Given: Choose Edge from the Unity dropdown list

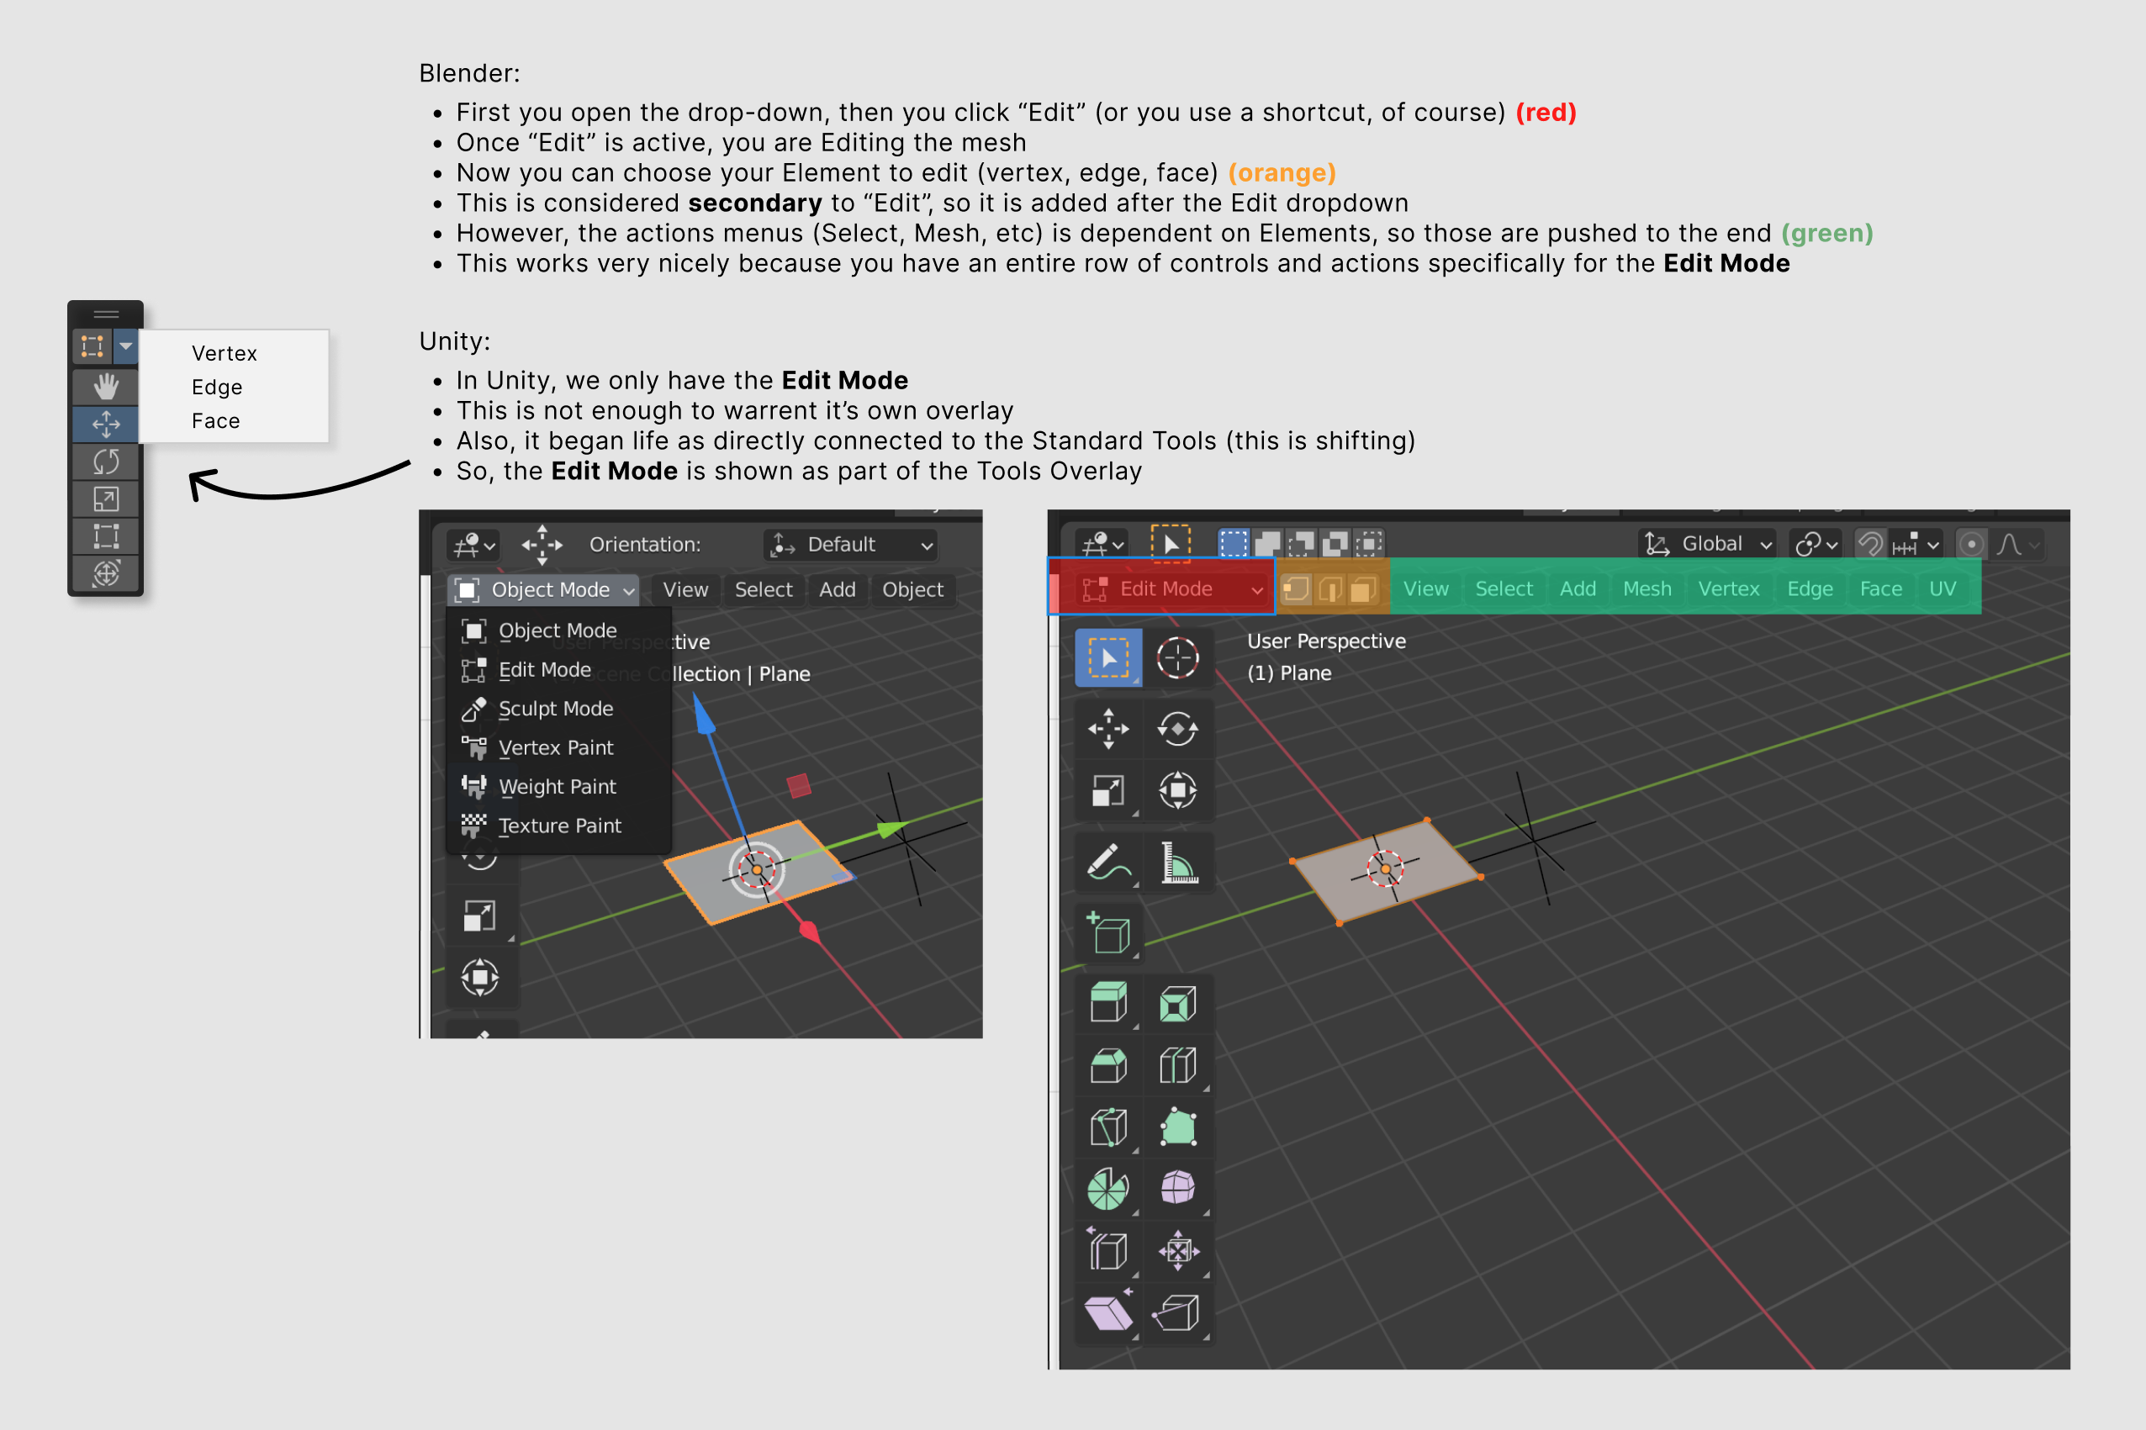Looking at the screenshot, I should pos(217,387).
